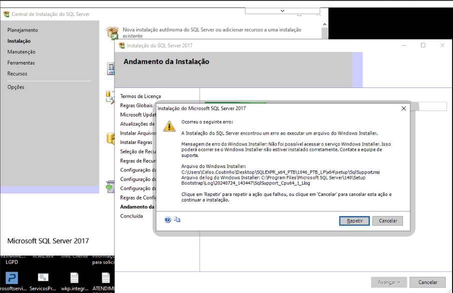Click the yellow warning triangle icon

[169, 126]
